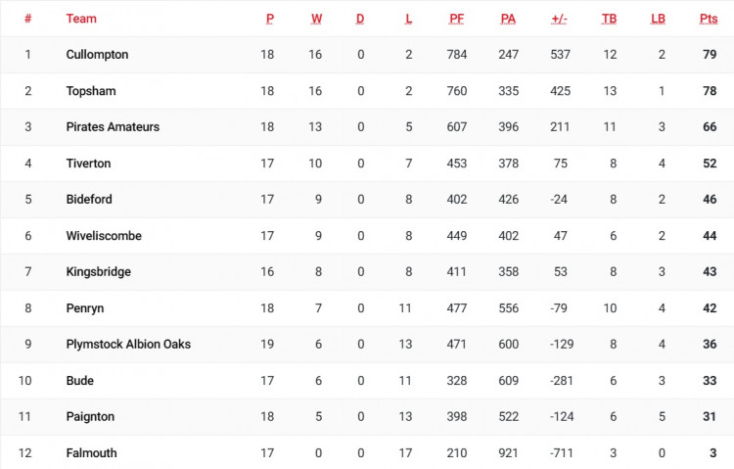Click the LB column header
The height and width of the screenshot is (469, 734).
click(659, 19)
